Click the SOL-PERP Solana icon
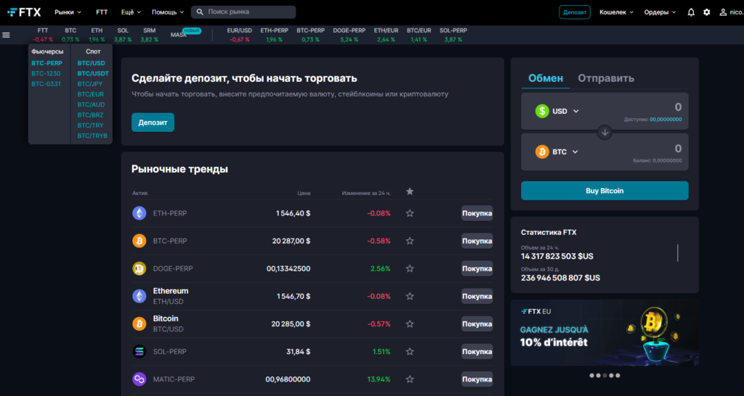The height and width of the screenshot is (396, 744). point(139,352)
